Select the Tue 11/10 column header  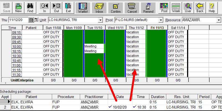pyautogui.click(x=95, y=28)
